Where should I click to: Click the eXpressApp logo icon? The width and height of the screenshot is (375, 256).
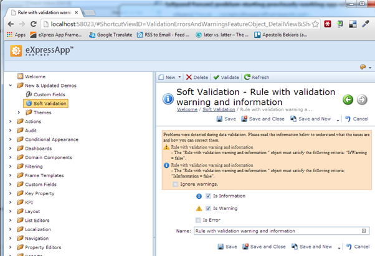(16, 50)
